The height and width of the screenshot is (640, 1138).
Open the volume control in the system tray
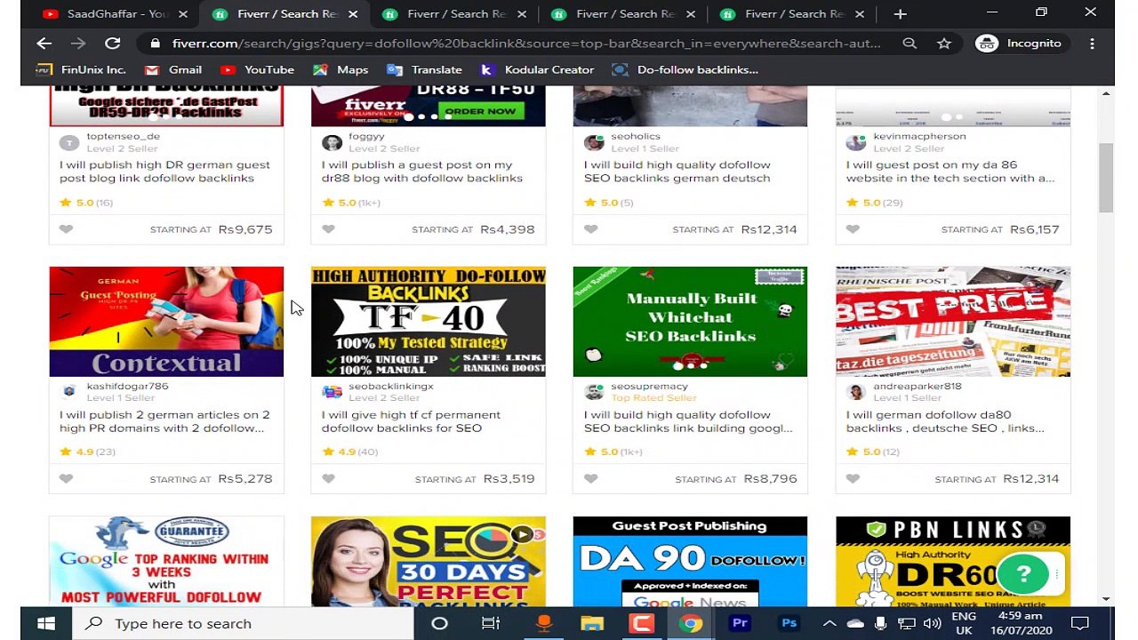click(x=932, y=623)
